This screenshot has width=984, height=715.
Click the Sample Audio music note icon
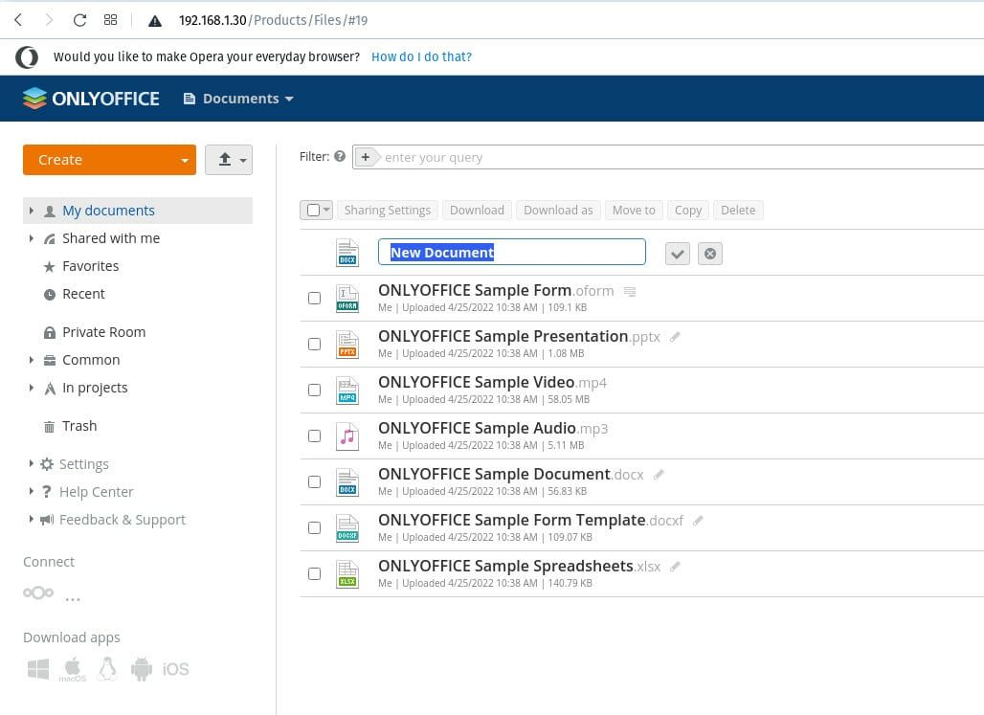coord(347,436)
